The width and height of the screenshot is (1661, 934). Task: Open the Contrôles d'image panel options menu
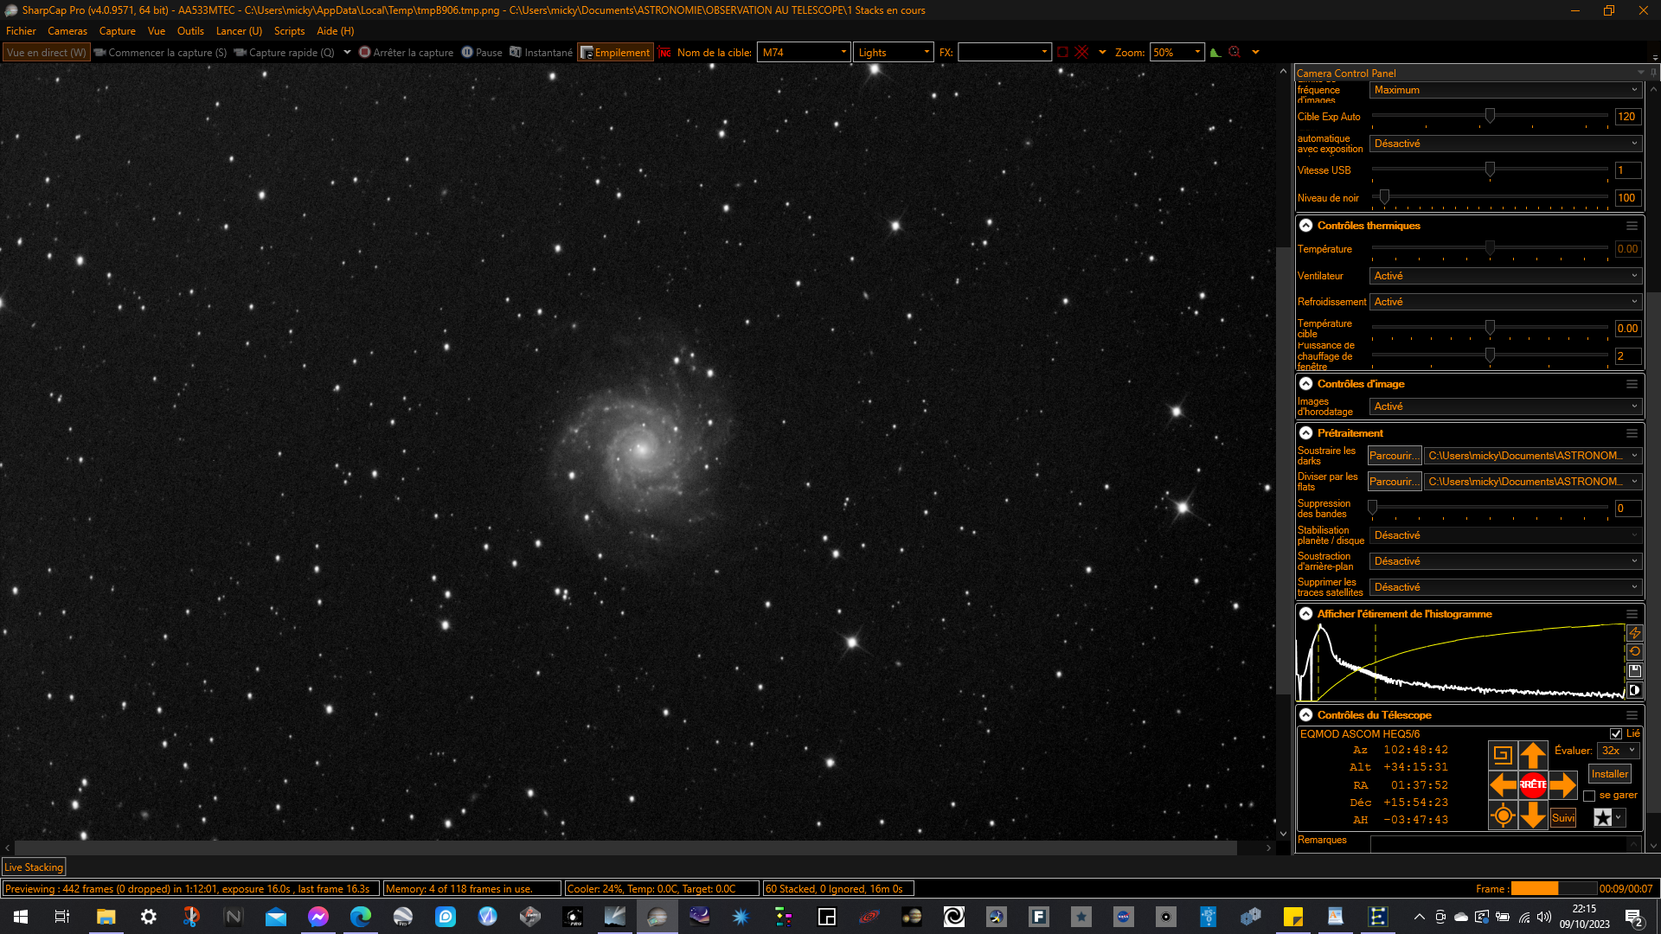(1632, 384)
